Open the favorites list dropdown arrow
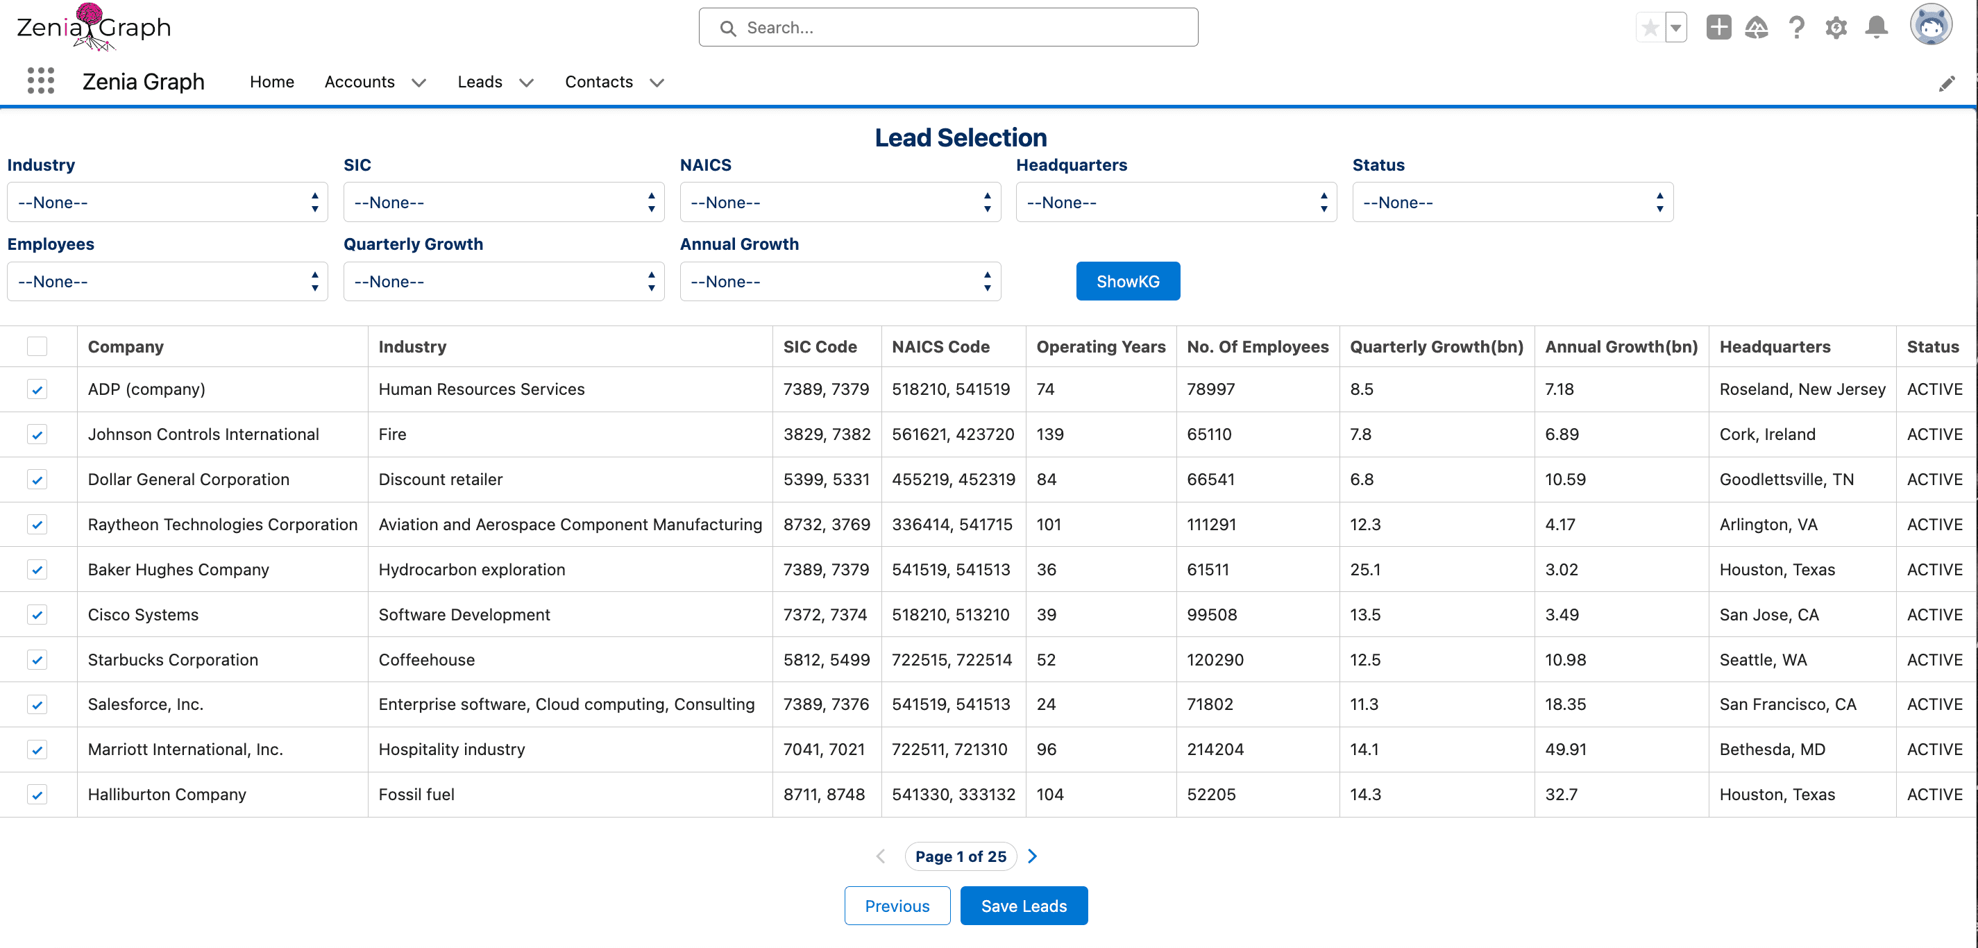 1676,28
